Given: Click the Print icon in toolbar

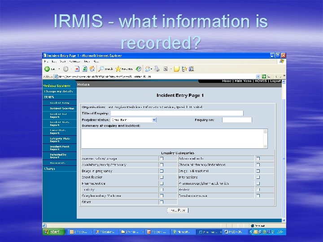Looking at the screenshot, I should 157,69.
